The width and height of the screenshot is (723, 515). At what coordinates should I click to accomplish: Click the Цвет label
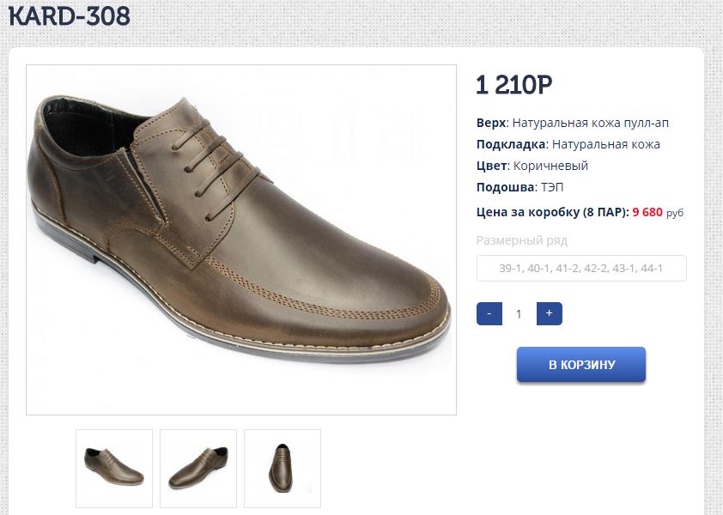[x=491, y=166]
